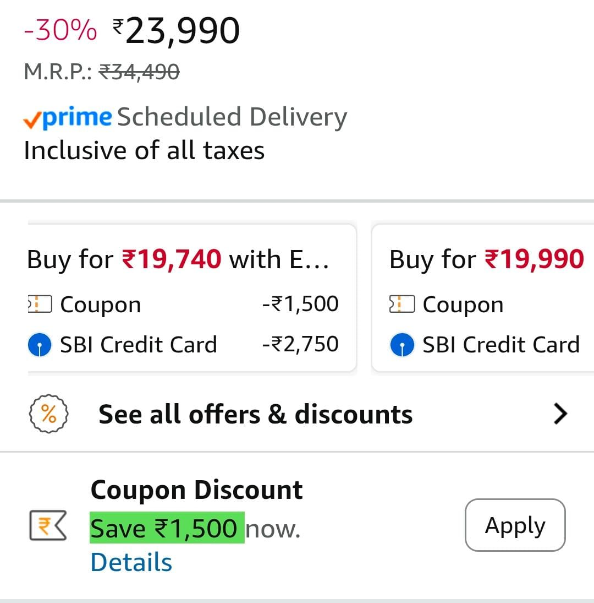594x603 pixels.
Task: Click coupon ticket icon in first card
Action: click(39, 305)
